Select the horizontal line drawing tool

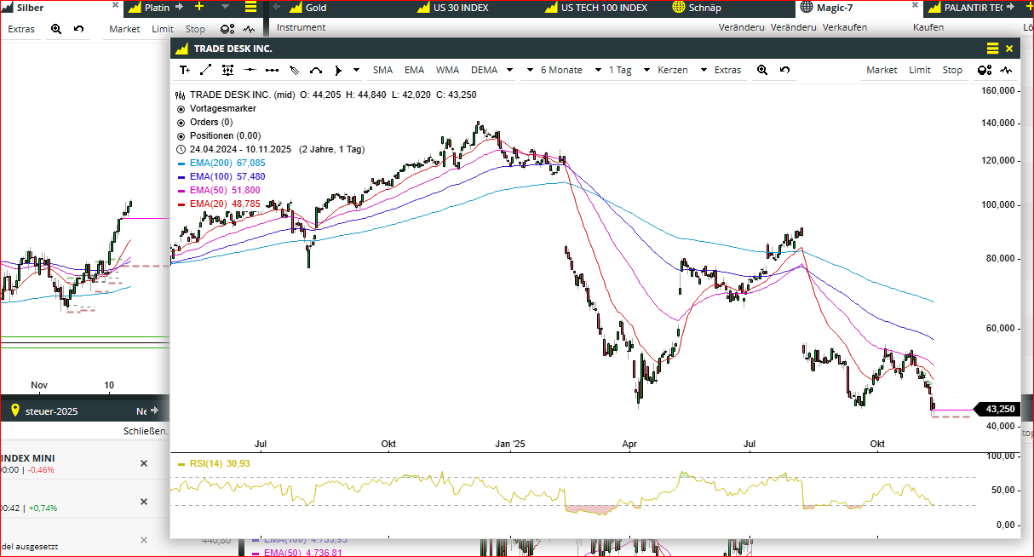coord(250,71)
